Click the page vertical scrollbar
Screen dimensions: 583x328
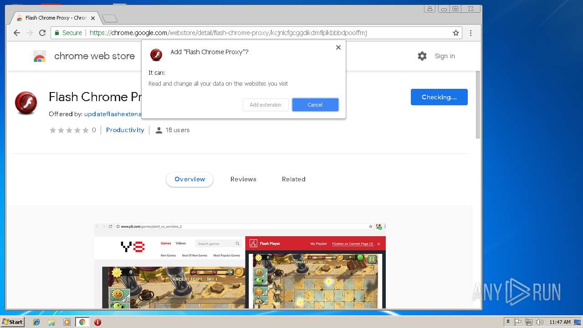click(x=478, y=105)
